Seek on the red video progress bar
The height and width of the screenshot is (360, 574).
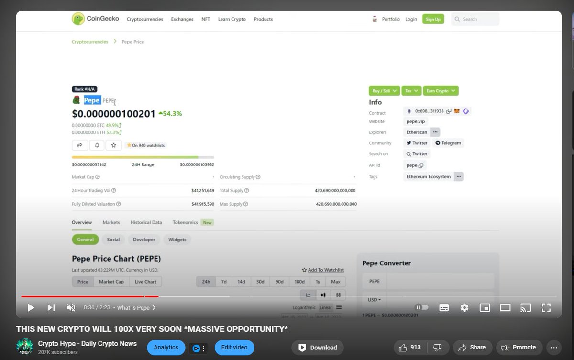pos(89,297)
